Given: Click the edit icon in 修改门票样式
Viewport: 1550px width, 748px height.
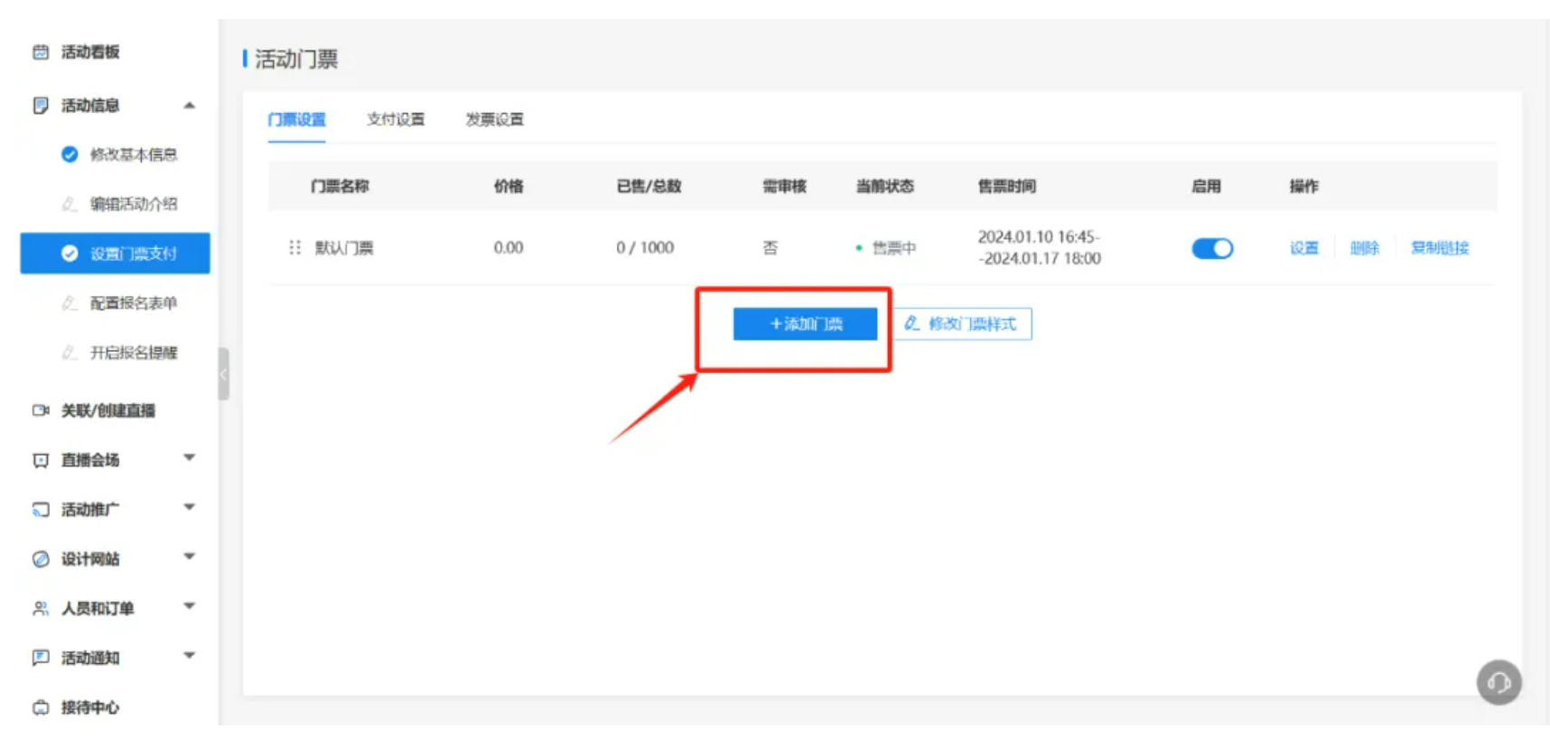Looking at the screenshot, I should [912, 323].
